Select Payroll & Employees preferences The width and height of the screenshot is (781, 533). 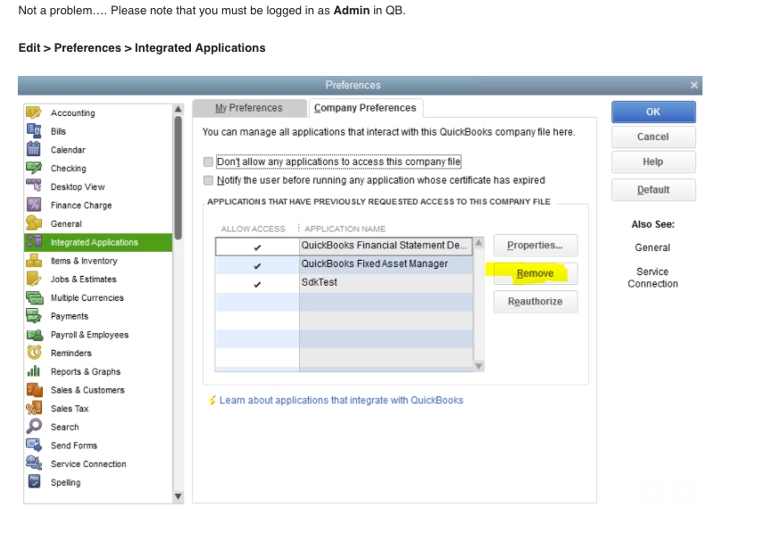(x=98, y=334)
